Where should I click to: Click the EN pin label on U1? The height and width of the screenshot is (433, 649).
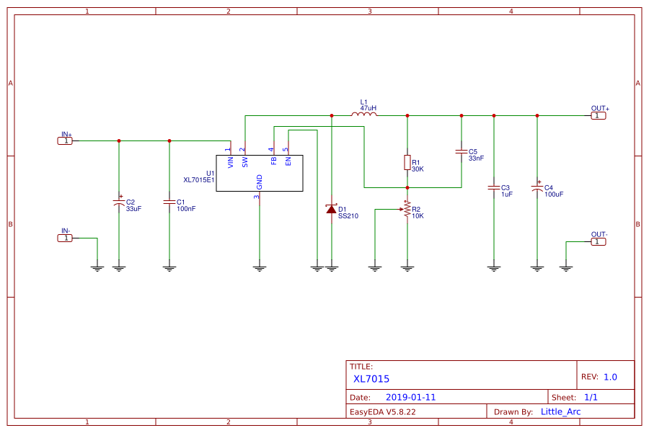[288, 160]
